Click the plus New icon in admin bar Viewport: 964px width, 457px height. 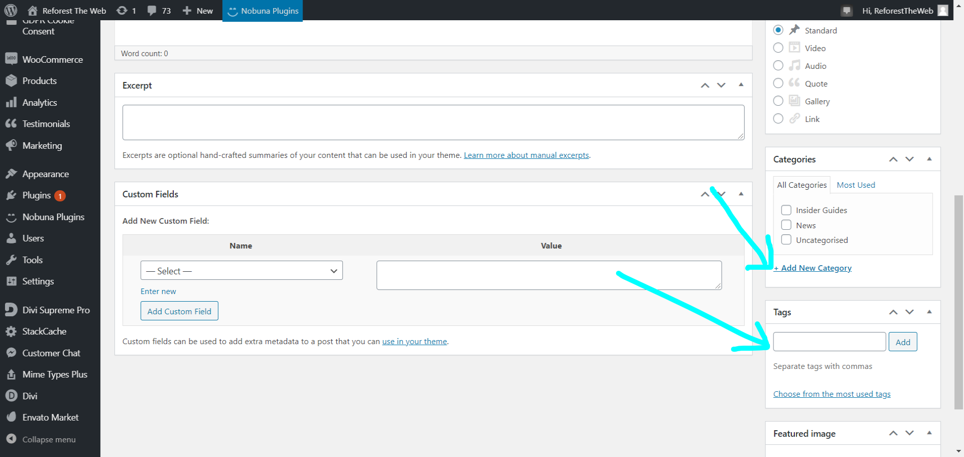pyautogui.click(x=187, y=10)
